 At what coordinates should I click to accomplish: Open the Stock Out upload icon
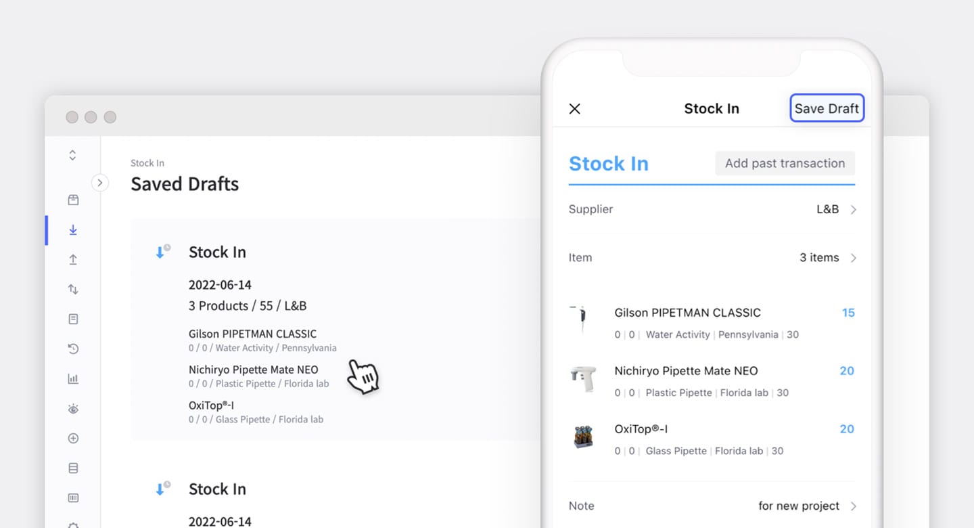tap(72, 259)
